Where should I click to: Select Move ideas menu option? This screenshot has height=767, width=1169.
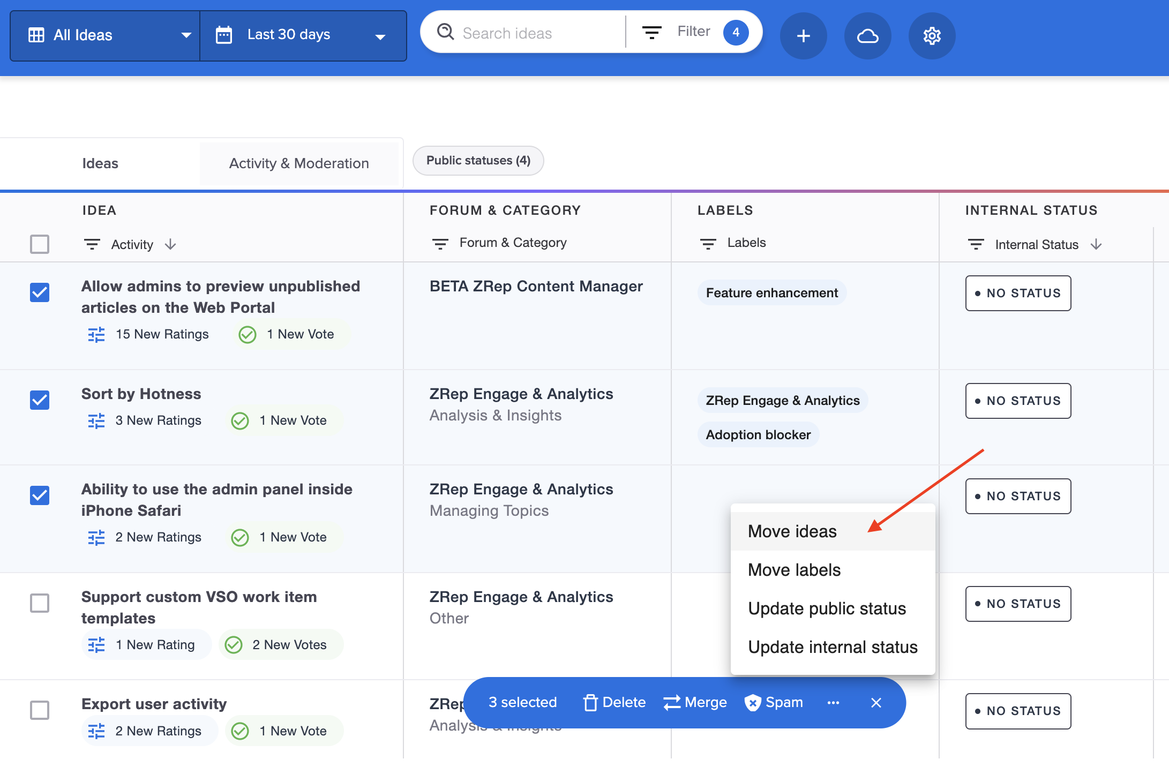pyautogui.click(x=833, y=531)
